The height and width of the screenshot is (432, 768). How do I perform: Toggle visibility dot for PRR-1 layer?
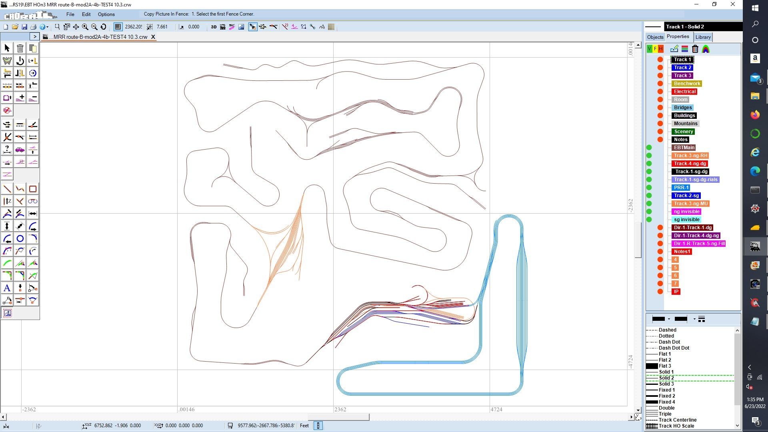pyautogui.click(x=649, y=188)
